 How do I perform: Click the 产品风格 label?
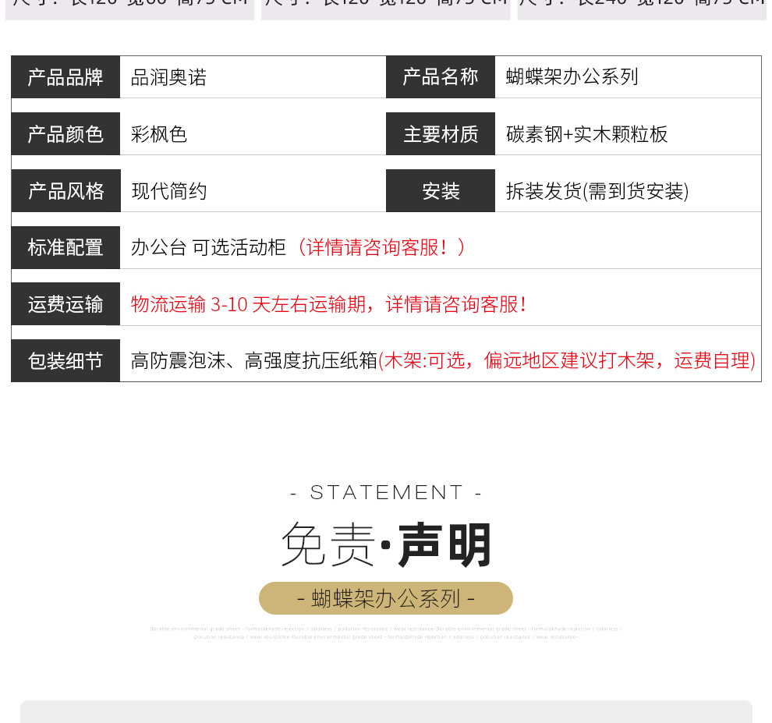[x=66, y=190]
